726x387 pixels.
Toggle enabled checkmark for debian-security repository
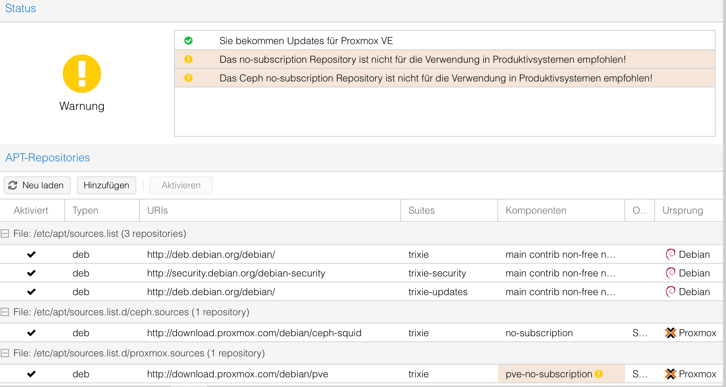(31, 273)
